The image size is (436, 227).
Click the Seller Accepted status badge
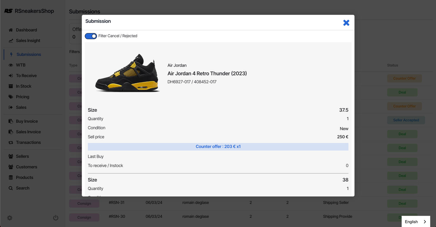[406, 120]
